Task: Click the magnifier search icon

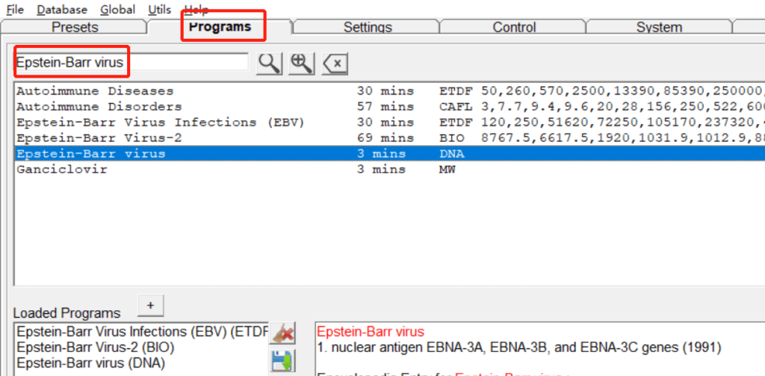Action: [269, 64]
